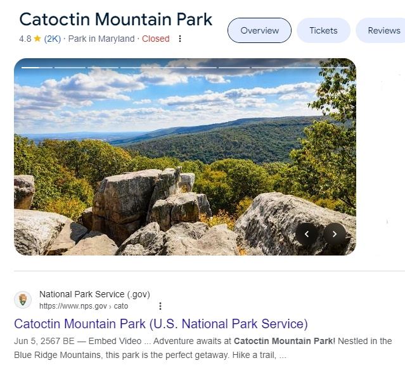
Task: Open the Tickets tab
Action: [323, 30]
